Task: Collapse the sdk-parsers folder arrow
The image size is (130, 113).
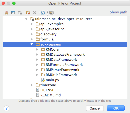Action: click(x=32, y=44)
